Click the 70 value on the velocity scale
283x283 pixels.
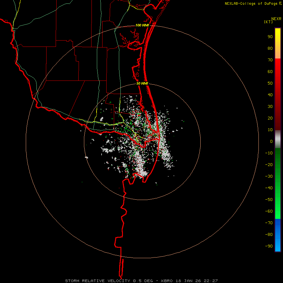point(270,60)
